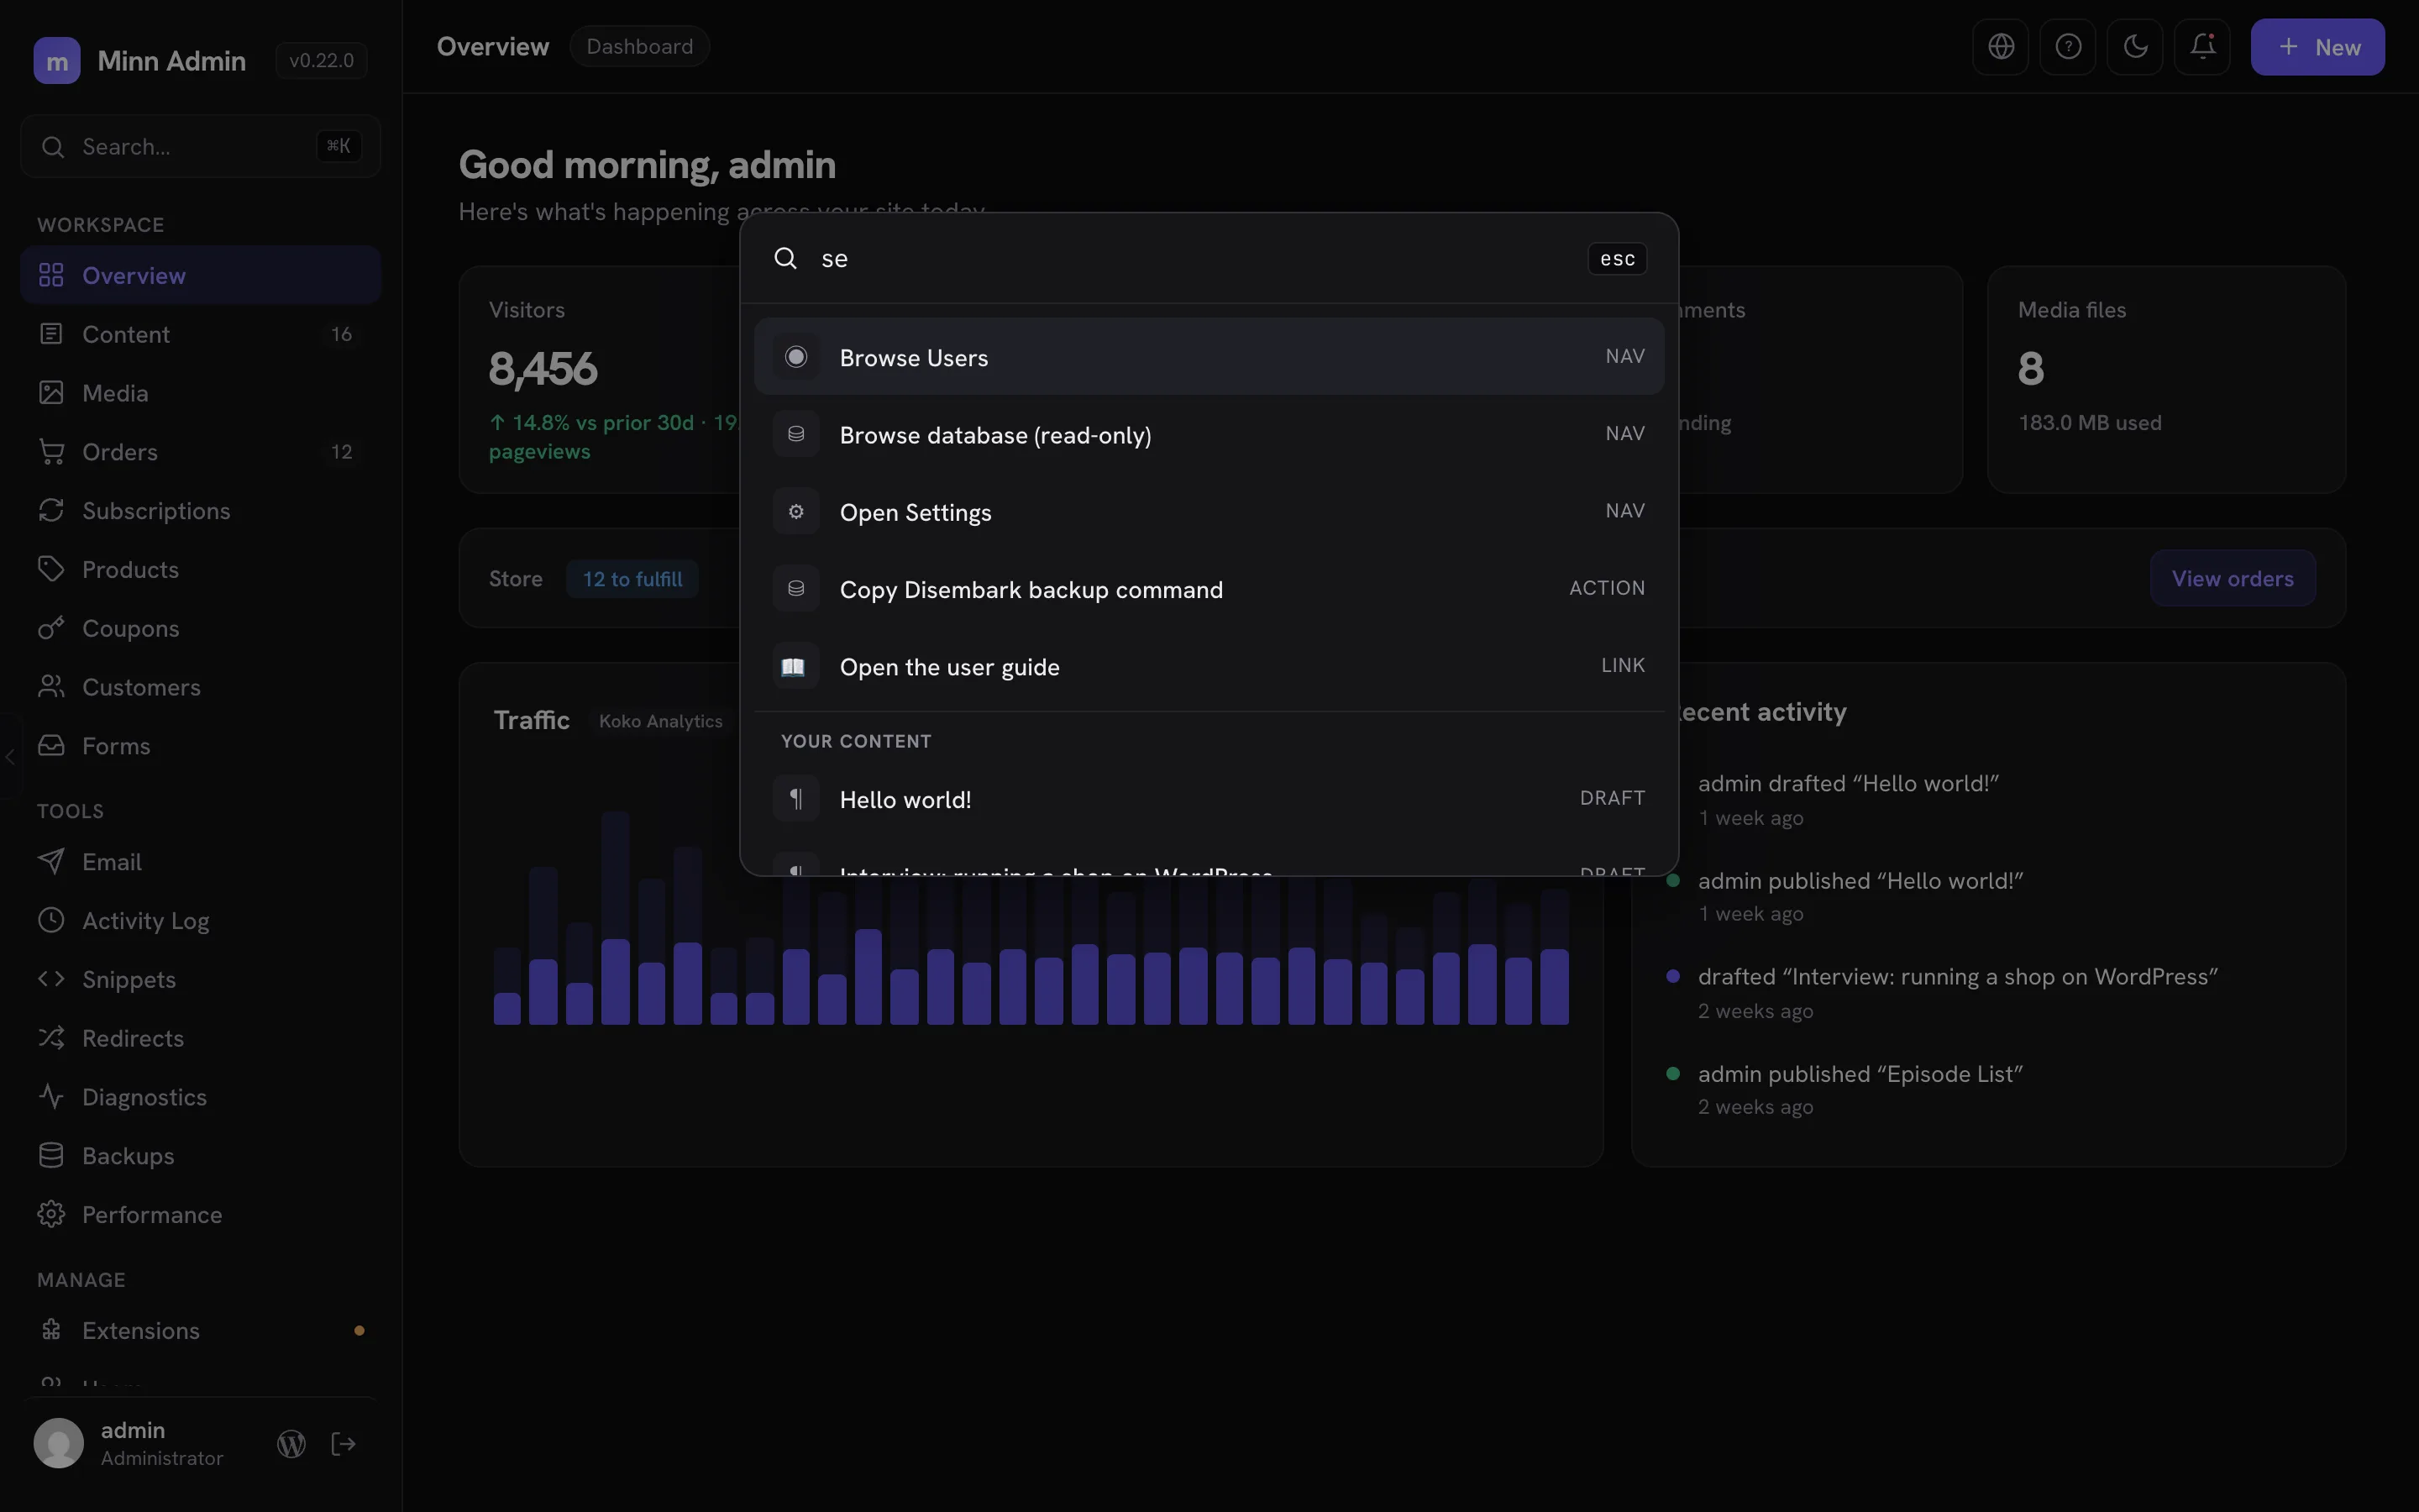
Task: Close the palette with esc badge
Action: pos(1616,259)
